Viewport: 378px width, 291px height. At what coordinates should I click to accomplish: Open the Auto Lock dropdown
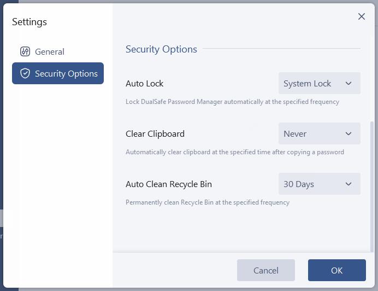coord(319,84)
